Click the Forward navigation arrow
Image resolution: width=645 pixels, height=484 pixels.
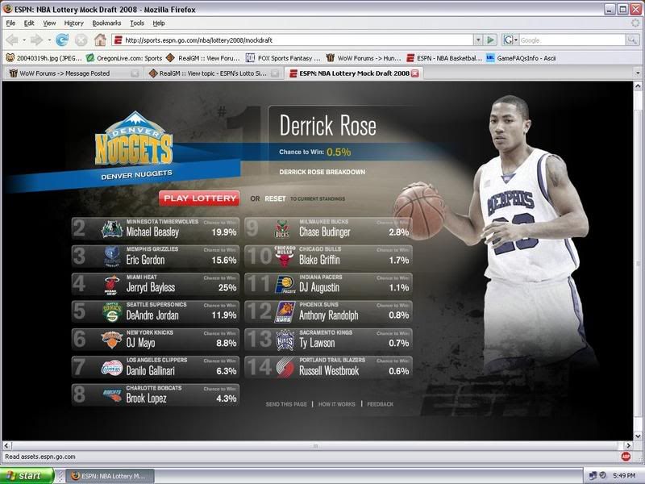coord(36,40)
